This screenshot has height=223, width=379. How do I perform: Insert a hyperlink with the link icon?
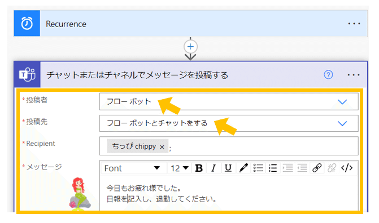tap(317, 168)
